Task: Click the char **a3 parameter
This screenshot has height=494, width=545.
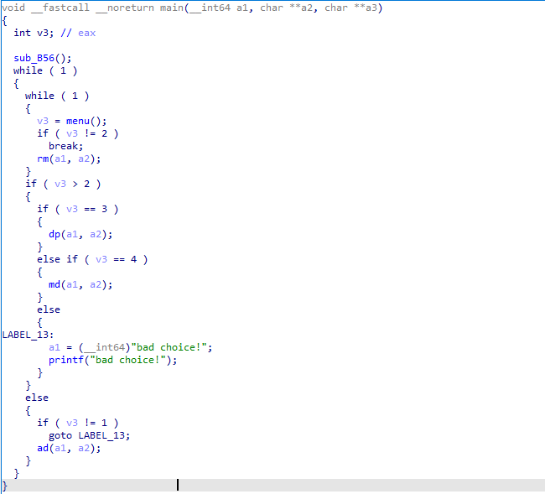Action: coord(351,8)
